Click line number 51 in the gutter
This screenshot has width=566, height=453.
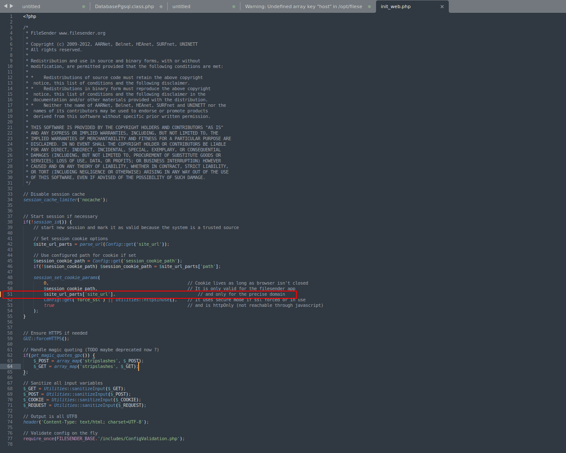(10, 294)
